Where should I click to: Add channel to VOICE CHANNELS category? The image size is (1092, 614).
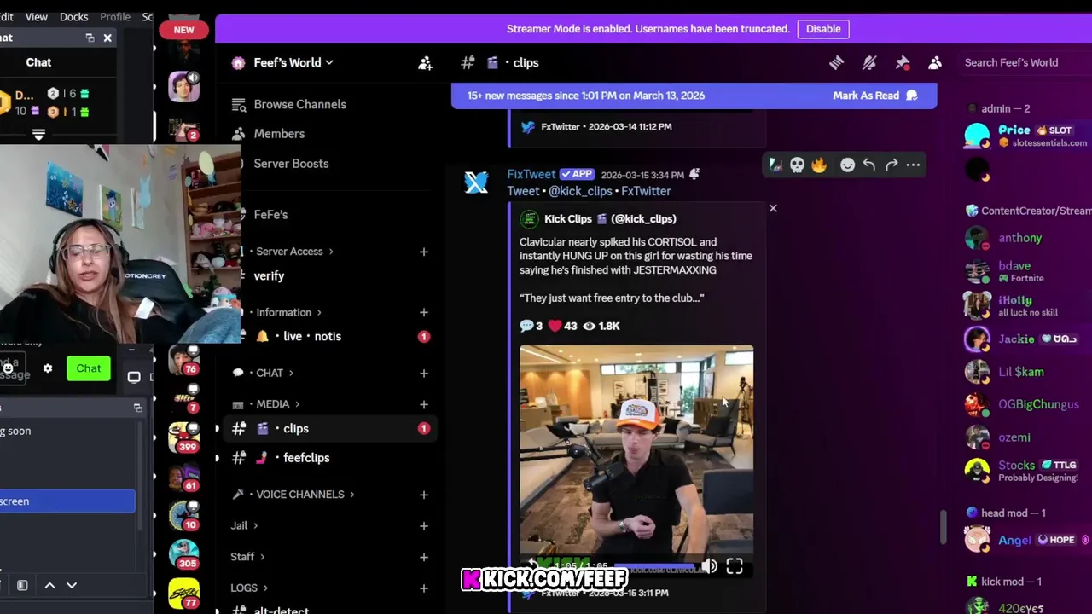(x=423, y=495)
